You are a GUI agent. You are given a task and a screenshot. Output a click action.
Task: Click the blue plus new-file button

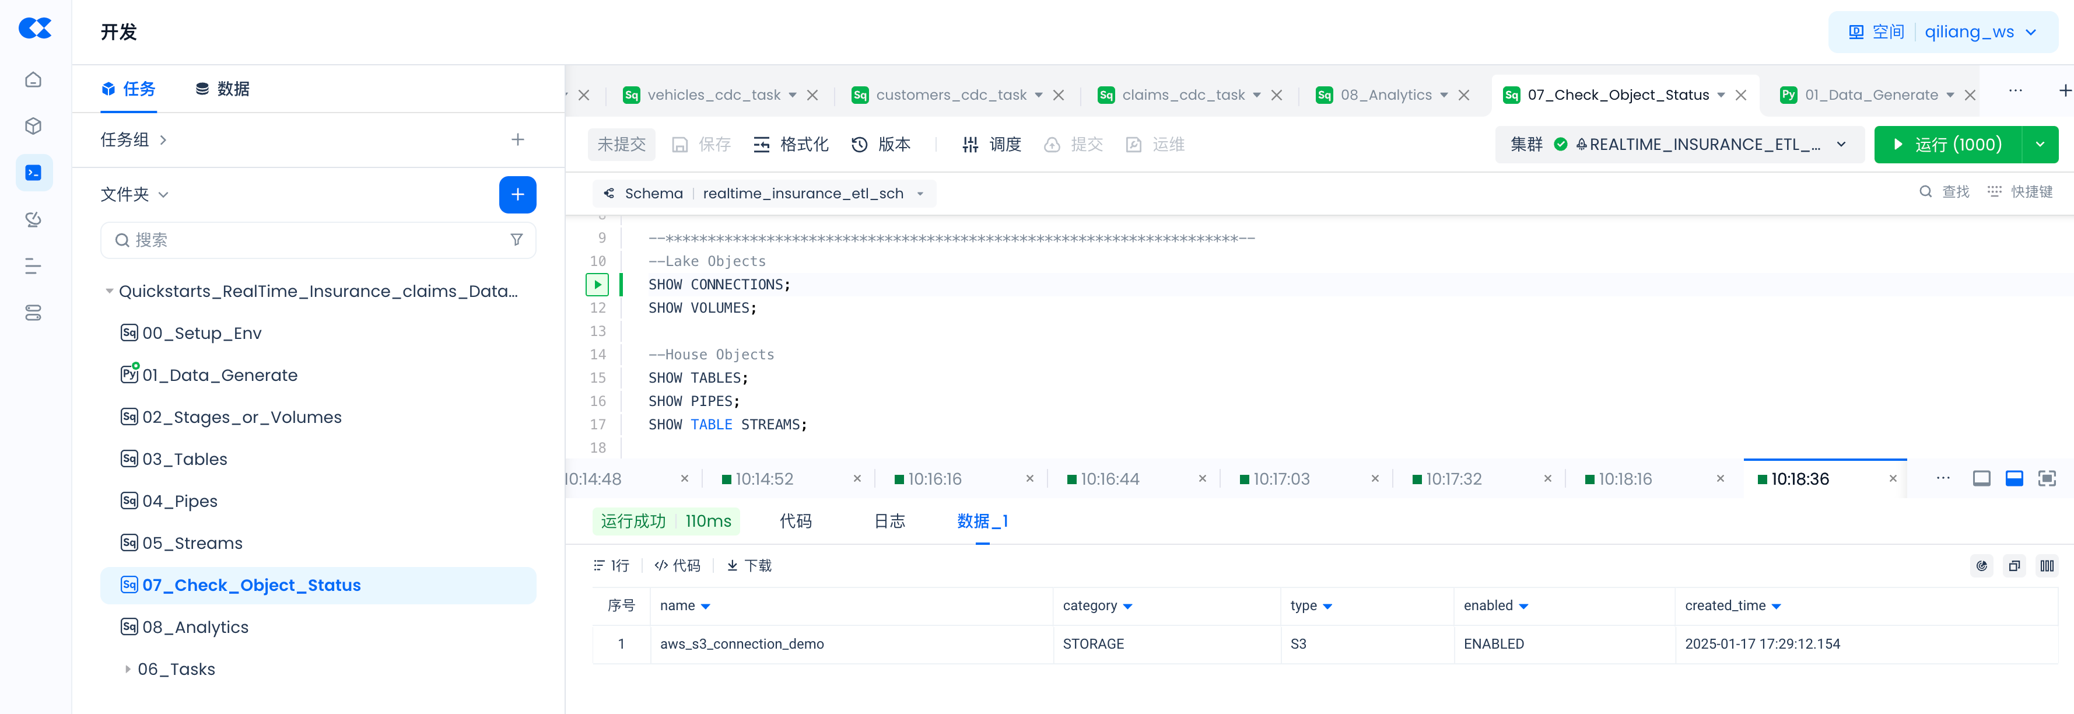point(517,194)
